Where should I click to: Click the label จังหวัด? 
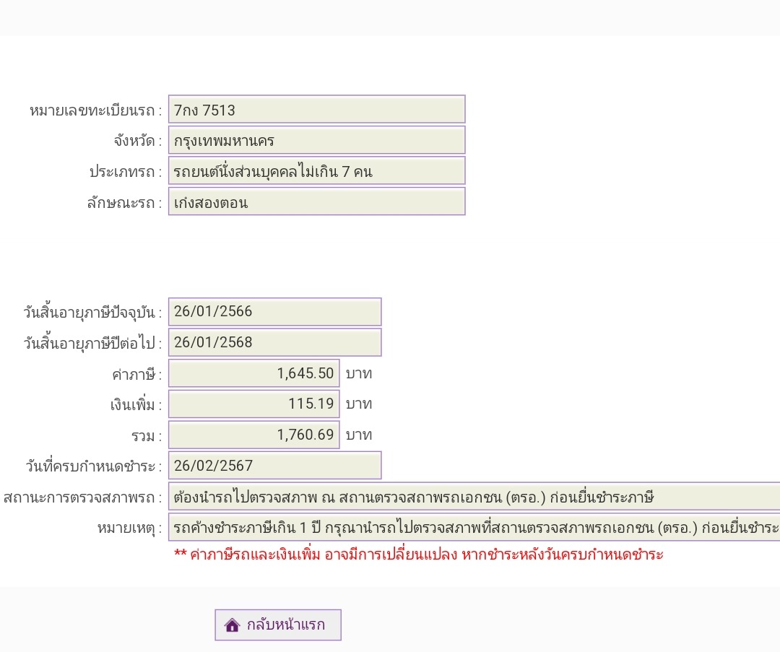pyautogui.click(x=138, y=142)
